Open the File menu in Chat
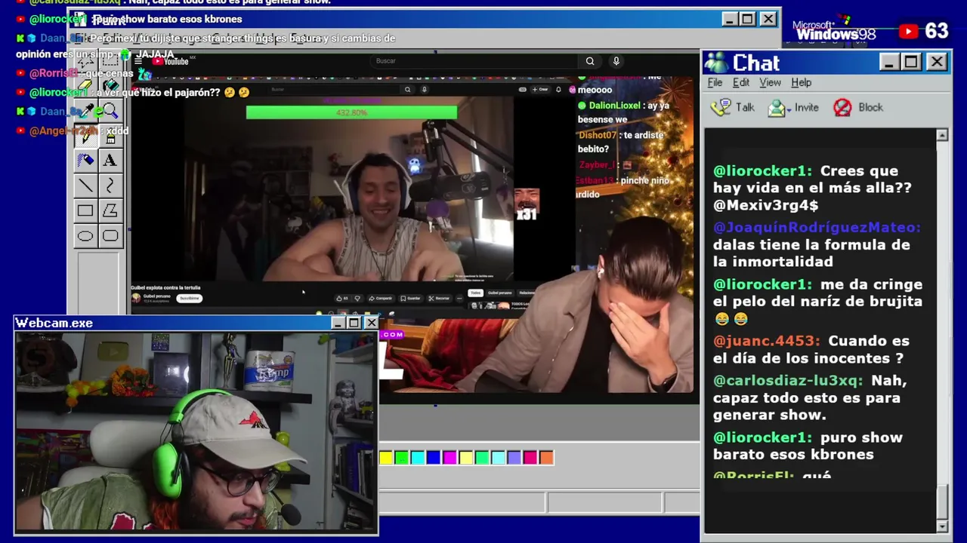The width and height of the screenshot is (967, 543). pyautogui.click(x=715, y=82)
